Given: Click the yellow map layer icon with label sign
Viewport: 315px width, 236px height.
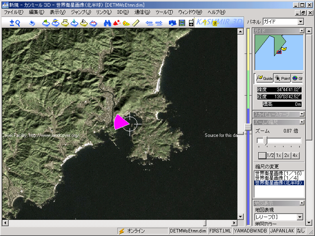Looking at the screenshot, I should point(65,23).
